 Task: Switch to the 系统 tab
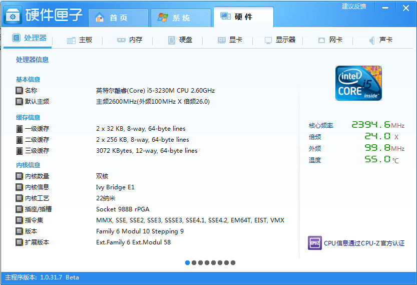181,18
